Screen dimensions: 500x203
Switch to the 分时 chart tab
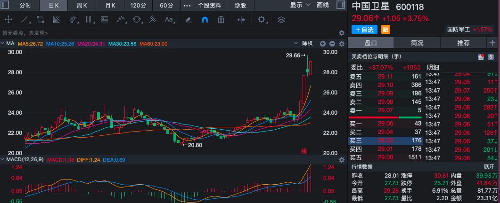(25, 6)
